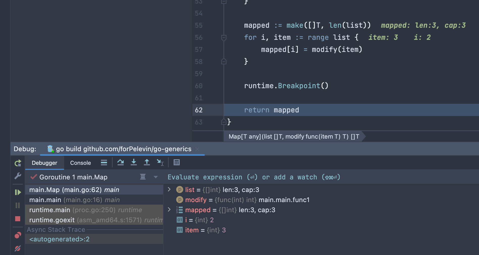Click the Rerun debug session icon
The height and width of the screenshot is (255, 479).
pos(18,163)
